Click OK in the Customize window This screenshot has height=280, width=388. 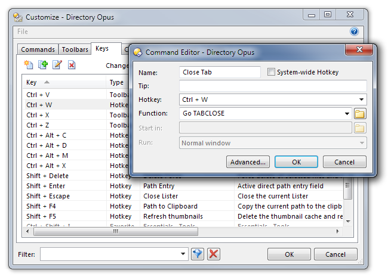(x=289, y=254)
